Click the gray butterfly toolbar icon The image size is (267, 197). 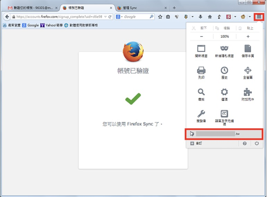click(177, 17)
